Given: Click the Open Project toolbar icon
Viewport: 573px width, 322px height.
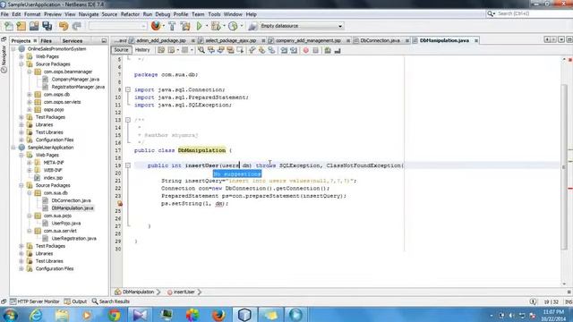Looking at the screenshot, I should click(x=34, y=26).
